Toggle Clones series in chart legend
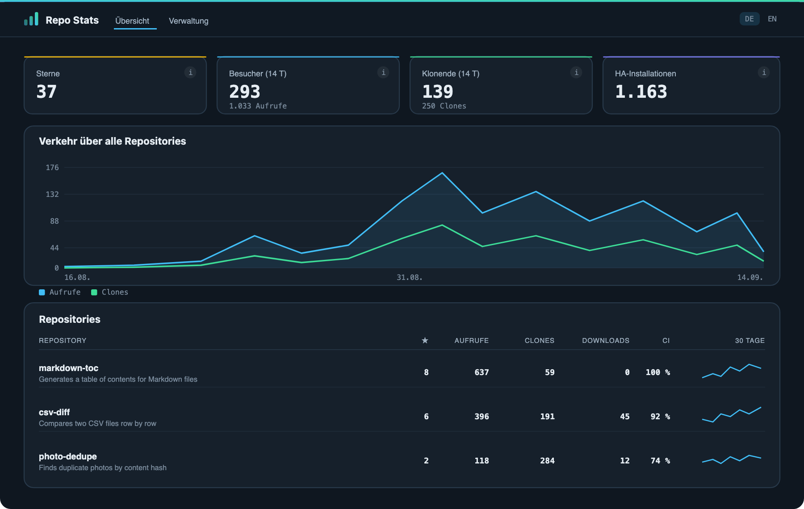The height and width of the screenshot is (509, 804). click(110, 292)
